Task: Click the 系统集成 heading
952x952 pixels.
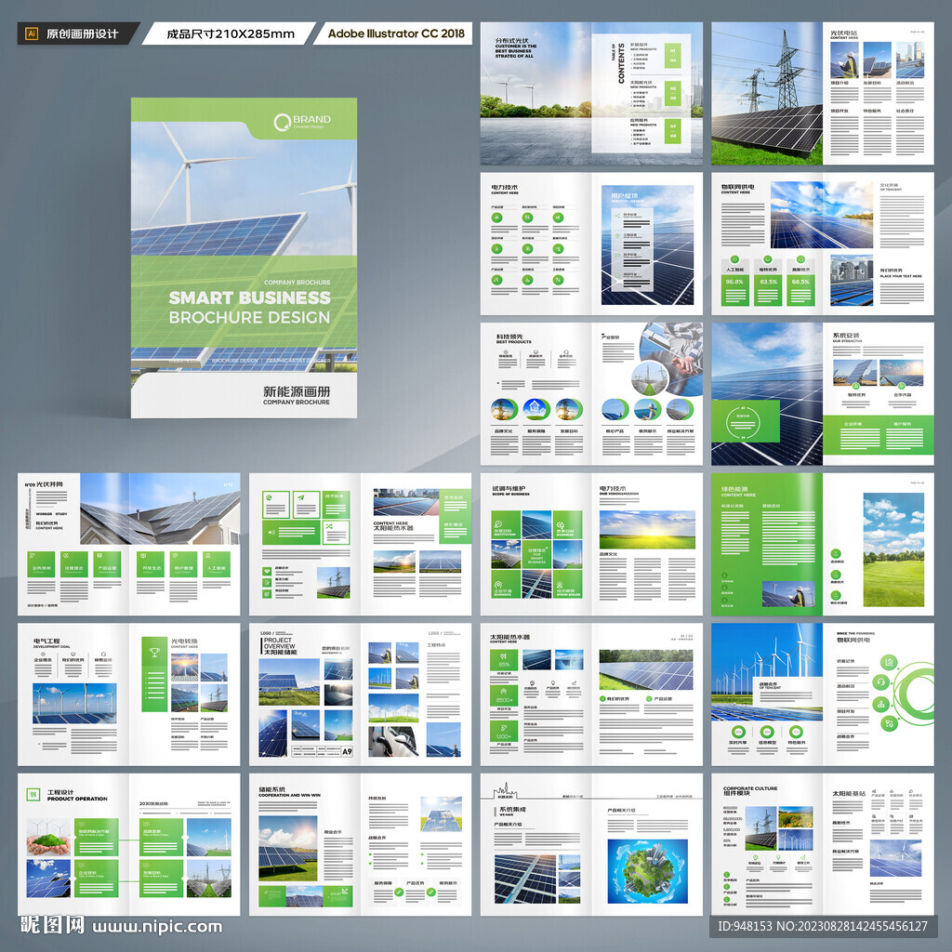Action: [x=513, y=810]
